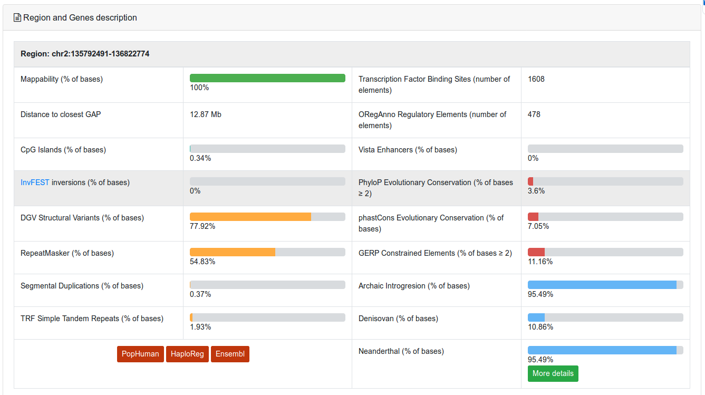Click the phastCons Evolutionary Conservation bar
The height and width of the screenshot is (395, 705).
[605, 217]
